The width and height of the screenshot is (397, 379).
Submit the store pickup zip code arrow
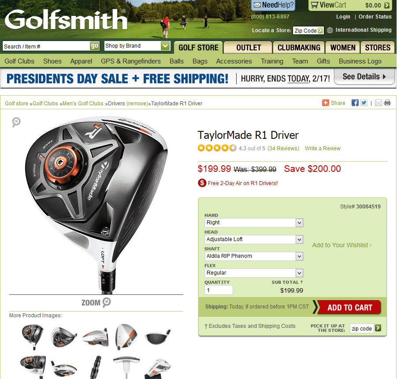pyautogui.click(x=378, y=328)
